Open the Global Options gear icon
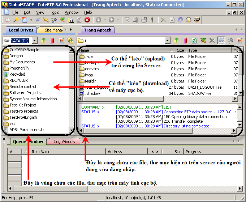 tap(180, 20)
